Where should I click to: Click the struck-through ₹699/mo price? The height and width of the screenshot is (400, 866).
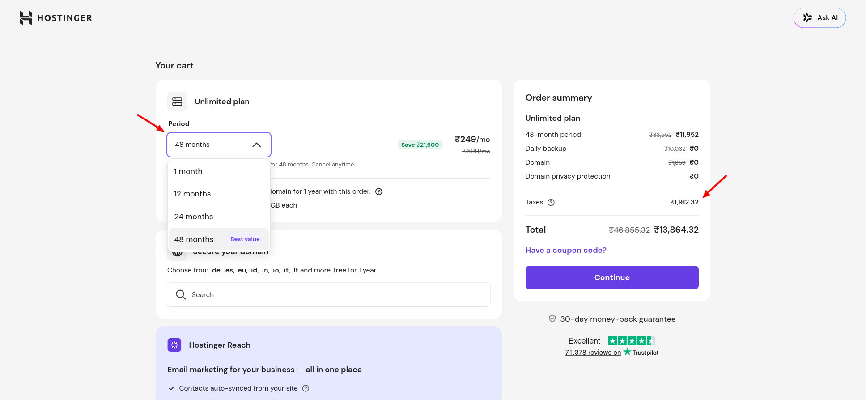(476, 151)
